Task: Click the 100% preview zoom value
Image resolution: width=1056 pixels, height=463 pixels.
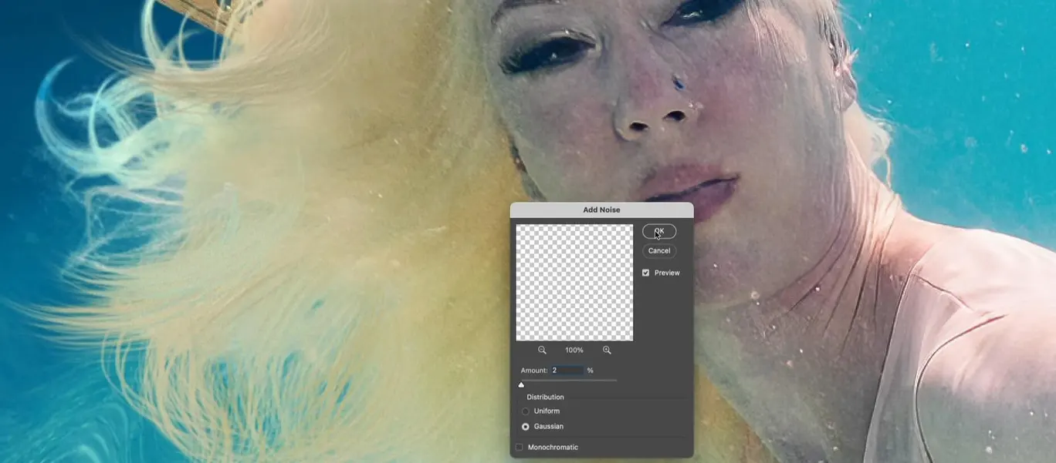Action: point(574,351)
